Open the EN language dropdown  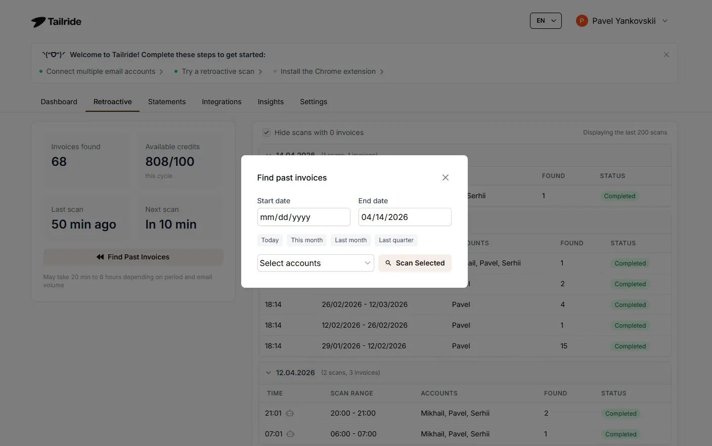[x=545, y=21]
